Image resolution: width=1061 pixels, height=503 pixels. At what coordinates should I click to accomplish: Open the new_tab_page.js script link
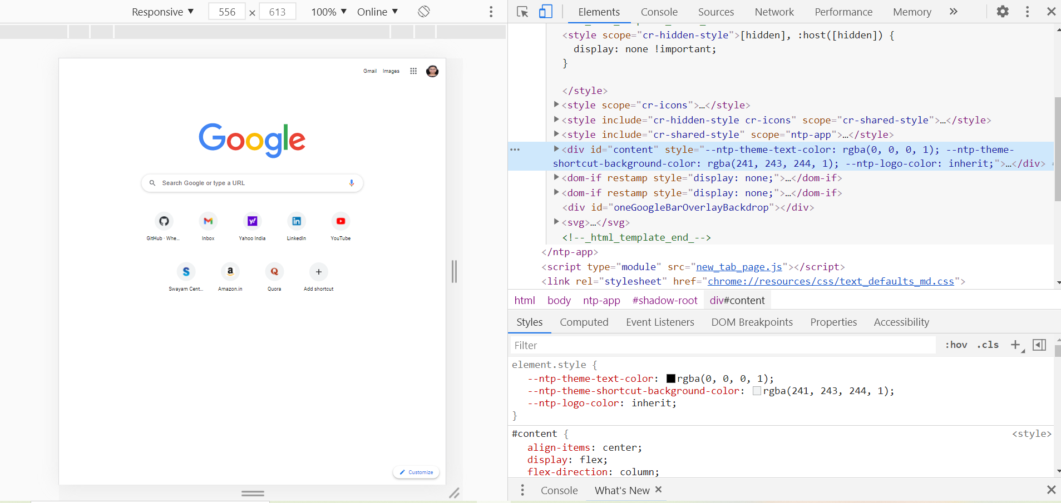click(x=739, y=267)
